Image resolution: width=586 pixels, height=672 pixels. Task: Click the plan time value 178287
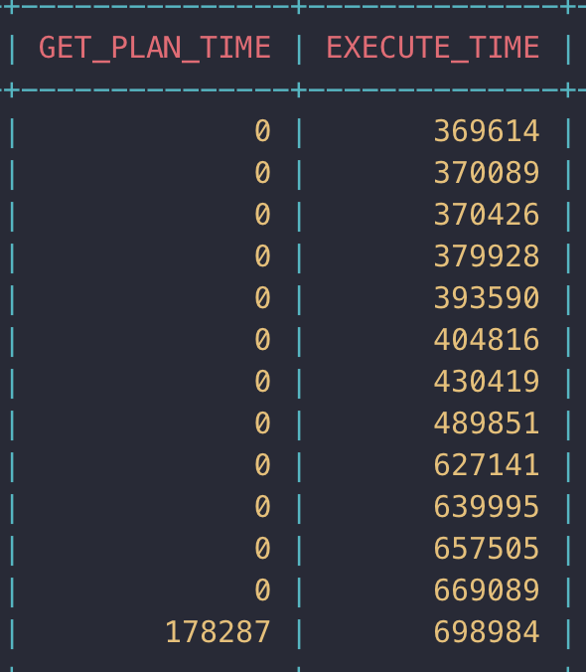point(218,632)
